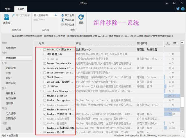Expand the Shell Hardware Detection node

point(40,73)
